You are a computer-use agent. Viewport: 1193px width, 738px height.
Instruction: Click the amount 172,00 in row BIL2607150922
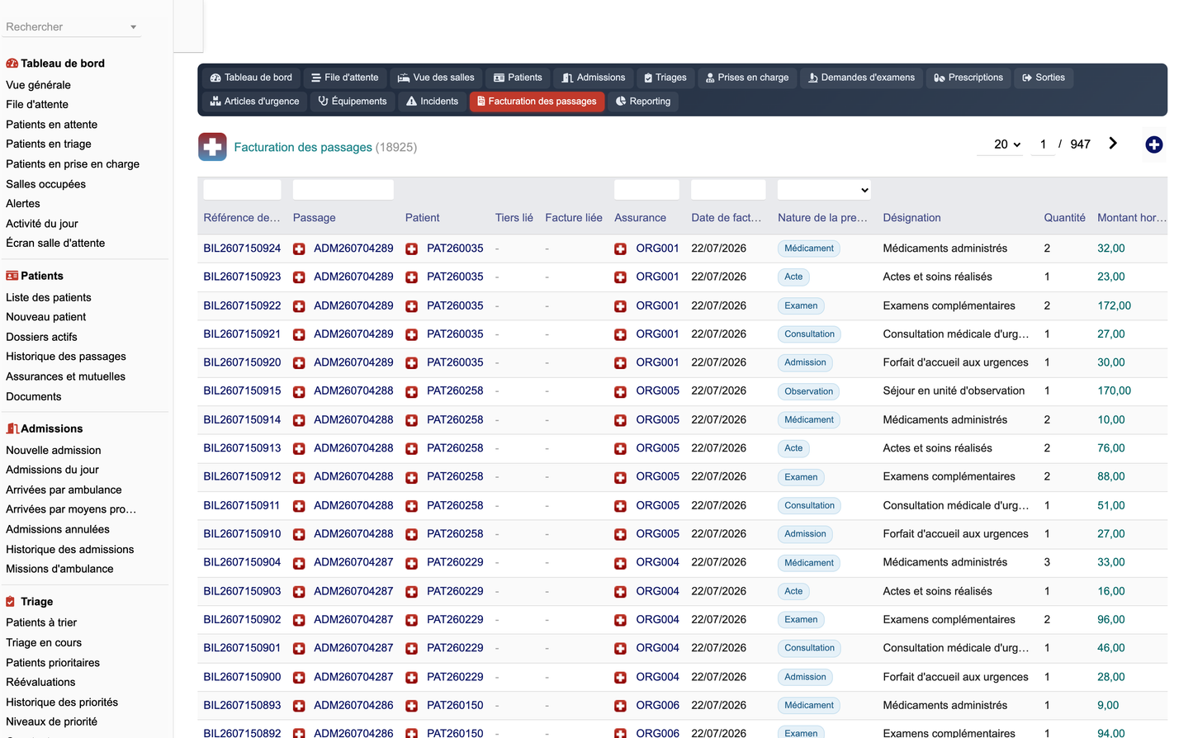click(1114, 305)
